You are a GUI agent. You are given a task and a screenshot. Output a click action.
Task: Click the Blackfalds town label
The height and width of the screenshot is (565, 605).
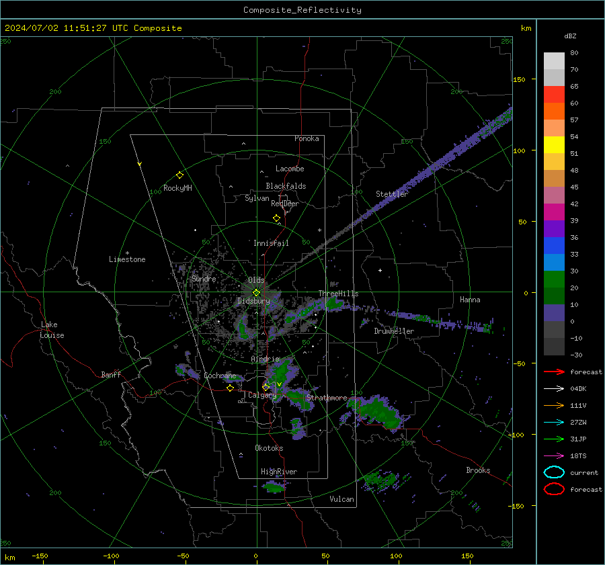[x=286, y=186]
